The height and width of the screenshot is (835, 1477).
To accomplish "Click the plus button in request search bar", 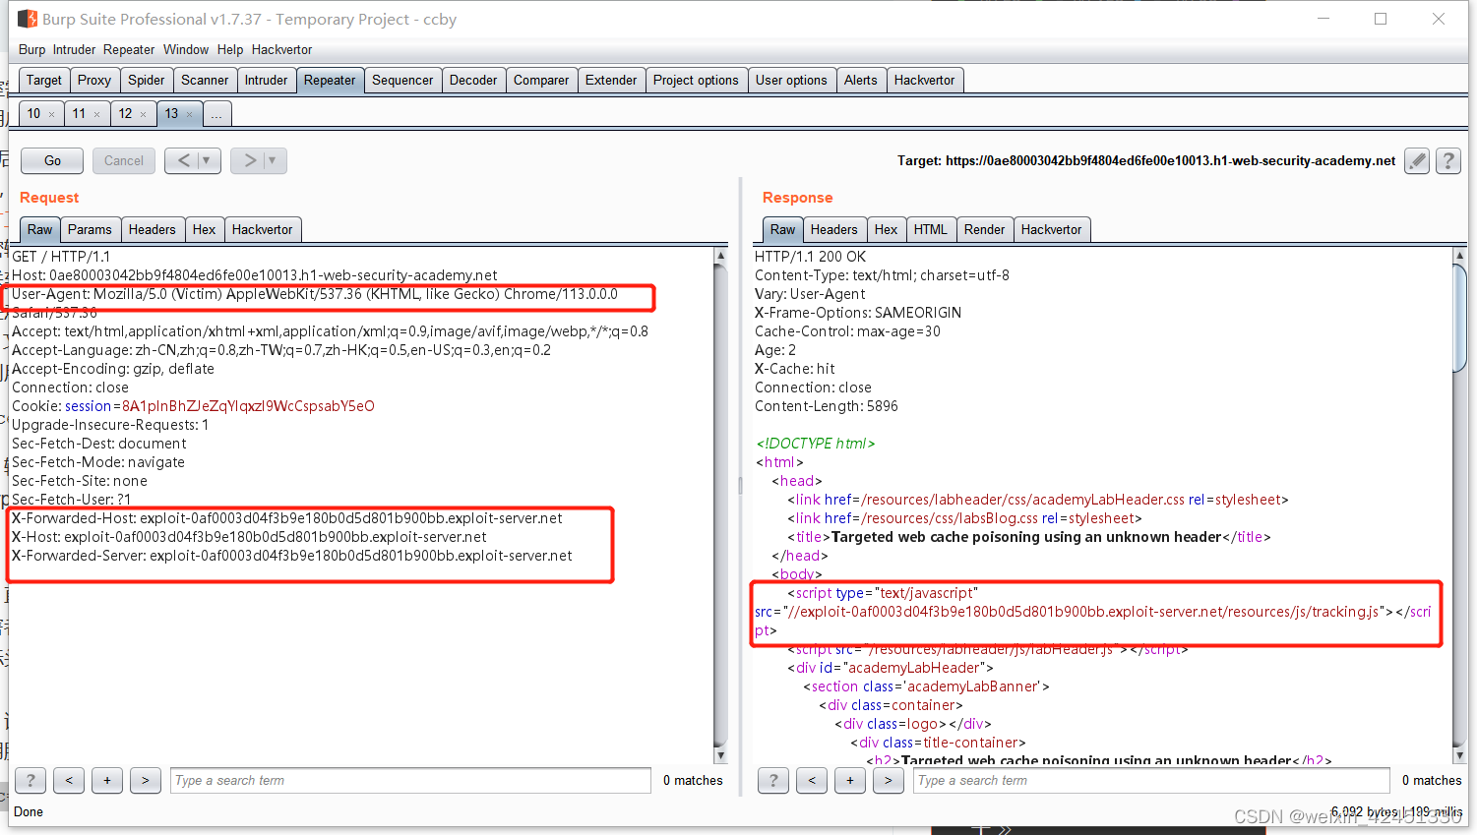I will click(107, 780).
